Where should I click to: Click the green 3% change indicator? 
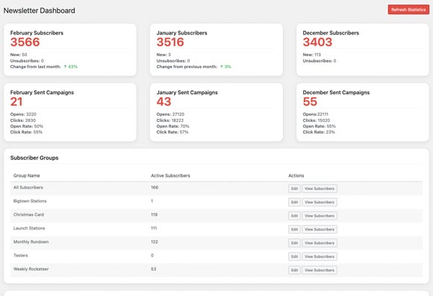point(225,67)
